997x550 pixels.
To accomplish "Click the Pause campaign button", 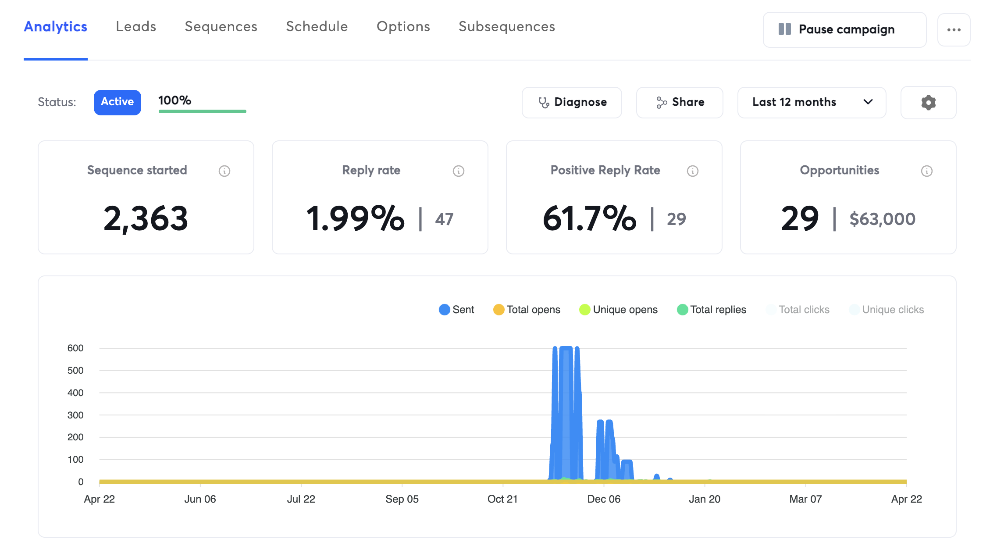I will click(x=844, y=29).
